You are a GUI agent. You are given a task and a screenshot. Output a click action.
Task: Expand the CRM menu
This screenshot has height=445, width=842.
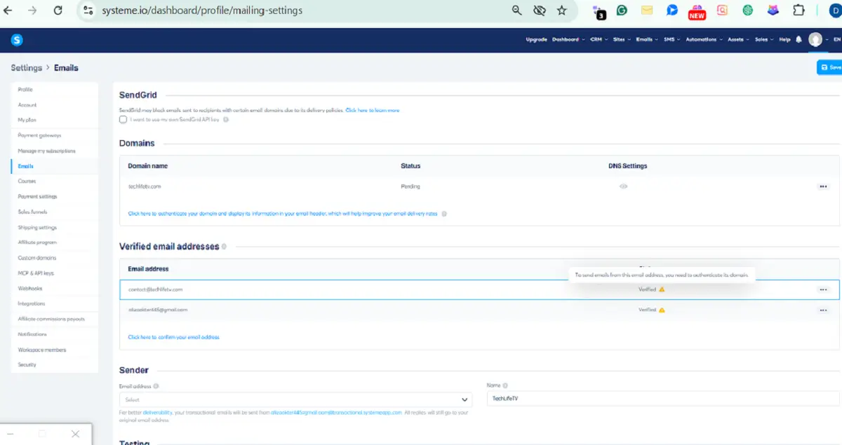pos(599,40)
